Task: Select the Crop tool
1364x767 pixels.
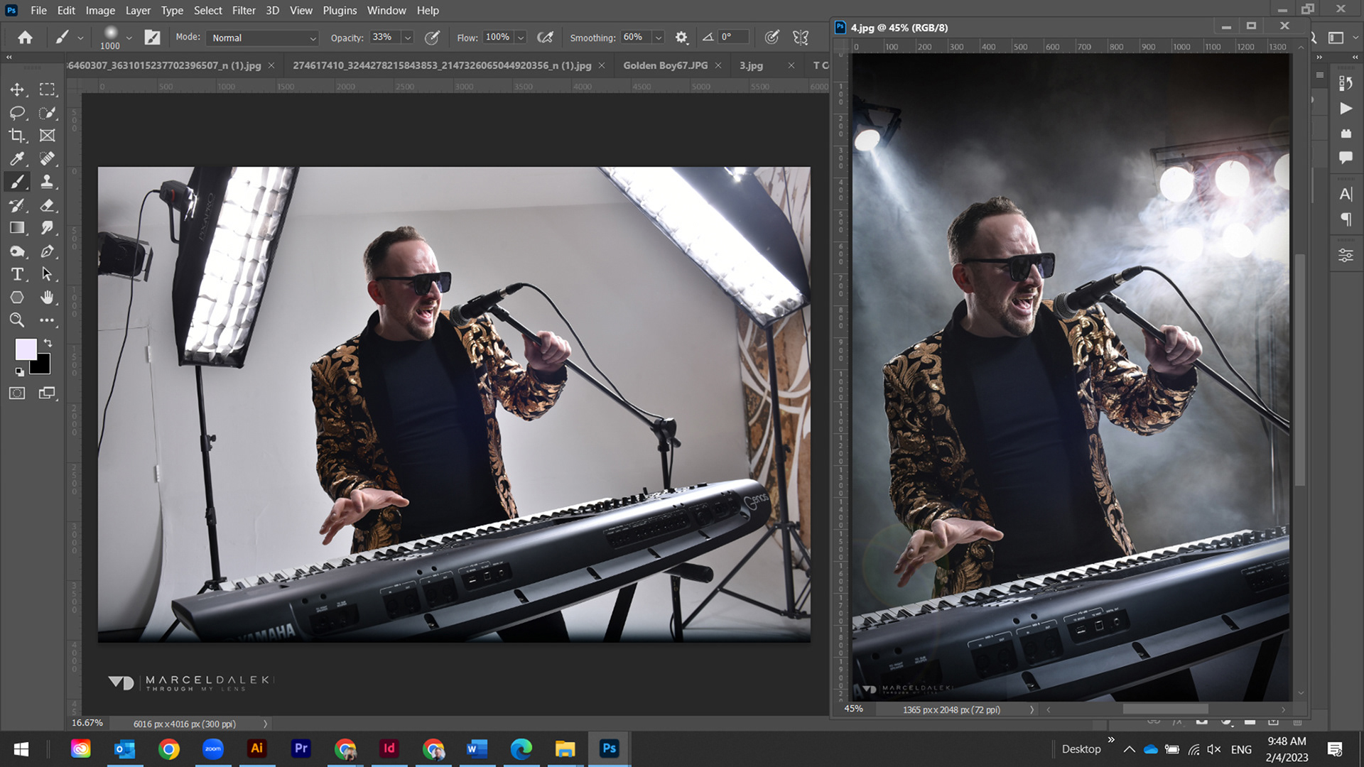Action: pos(17,136)
